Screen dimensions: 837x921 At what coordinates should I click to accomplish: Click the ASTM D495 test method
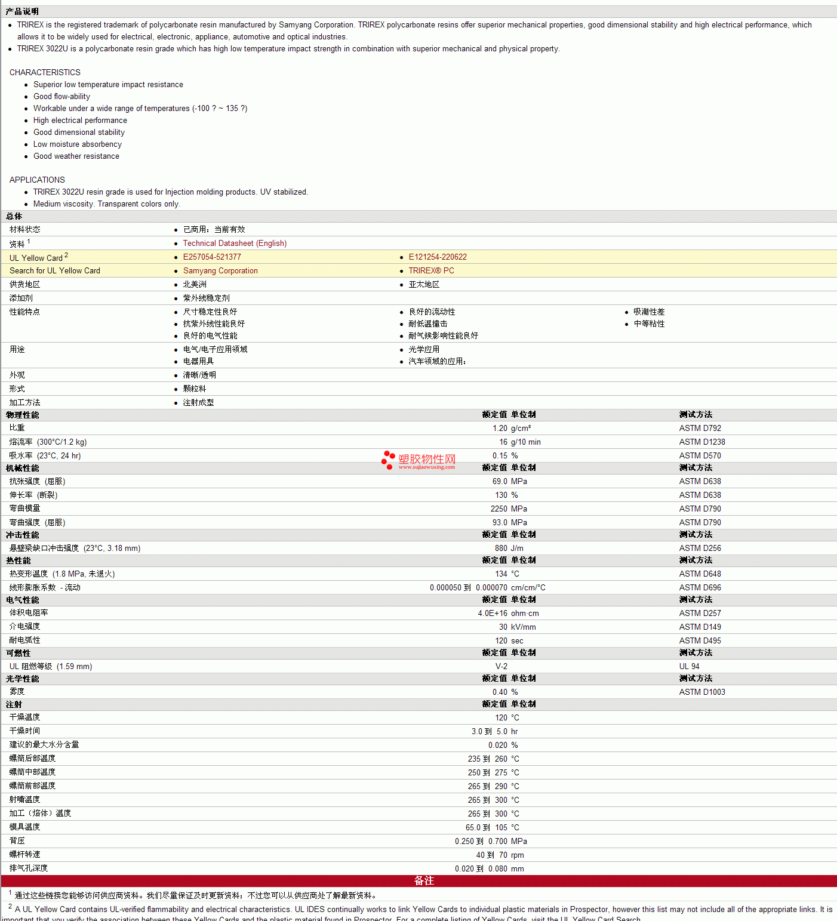pyautogui.click(x=700, y=641)
